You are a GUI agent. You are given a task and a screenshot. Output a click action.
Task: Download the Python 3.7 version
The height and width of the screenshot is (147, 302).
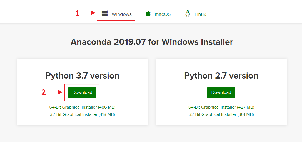(x=82, y=93)
